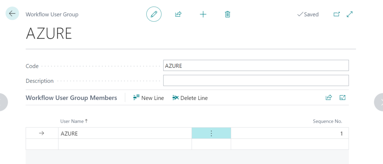Go back with the left arrow button
This screenshot has width=383, height=164.
[x=12, y=13]
